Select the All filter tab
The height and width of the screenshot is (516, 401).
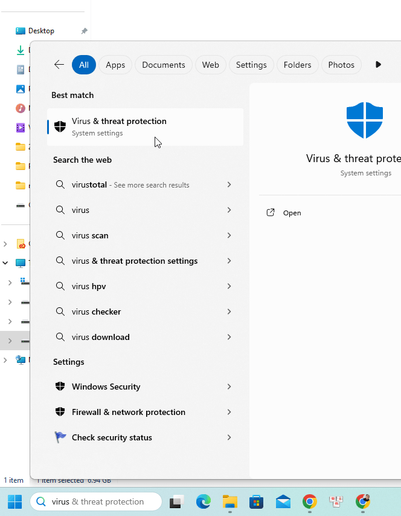[84, 65]
